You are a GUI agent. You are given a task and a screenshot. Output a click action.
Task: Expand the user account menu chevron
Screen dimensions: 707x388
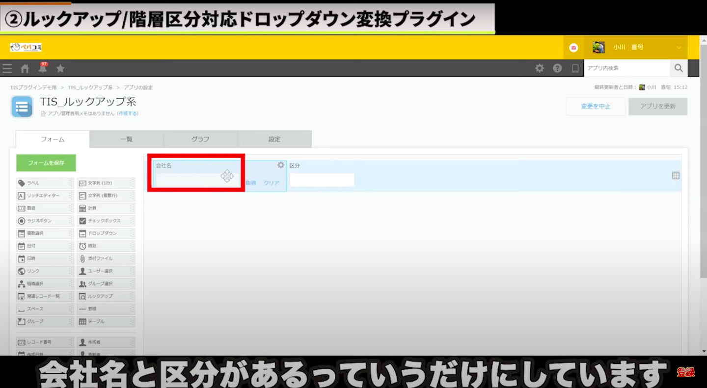(x=679, y=48)
